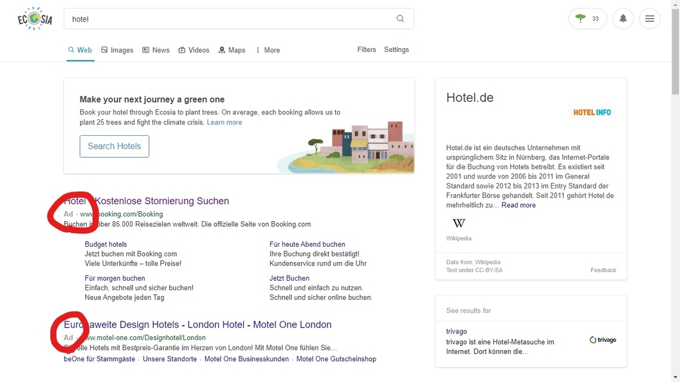
Task: Click the trivago logo
Action: pos(602,340)
